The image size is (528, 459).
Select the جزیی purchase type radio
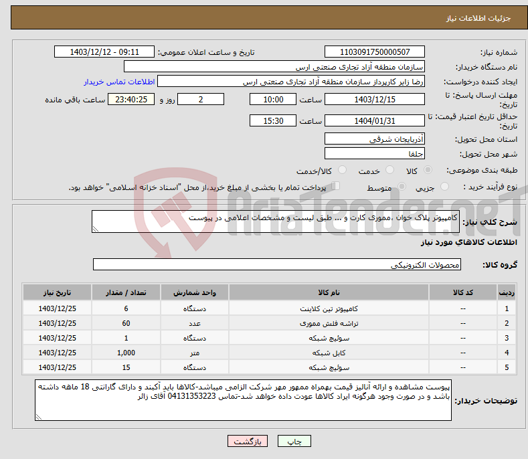(x=444, y=186)
